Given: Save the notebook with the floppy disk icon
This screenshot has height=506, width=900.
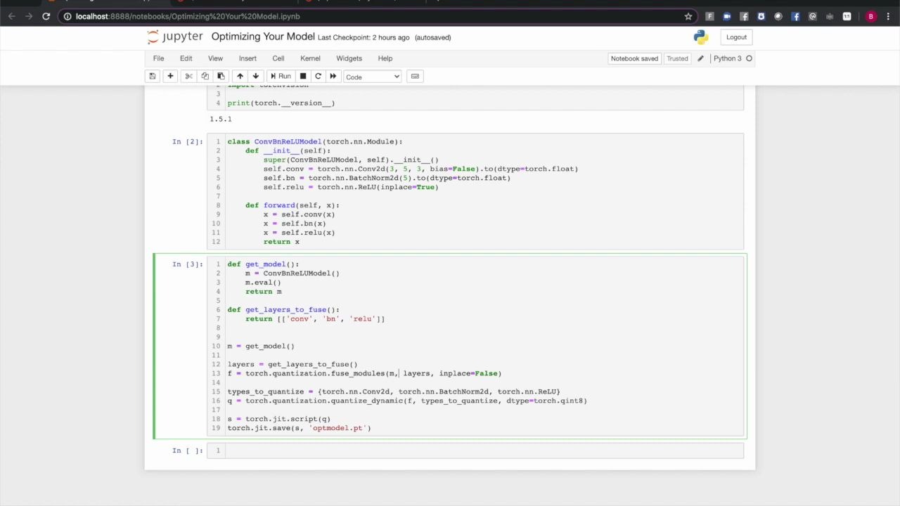Looking at the screenshot, I should click(152, 77).
